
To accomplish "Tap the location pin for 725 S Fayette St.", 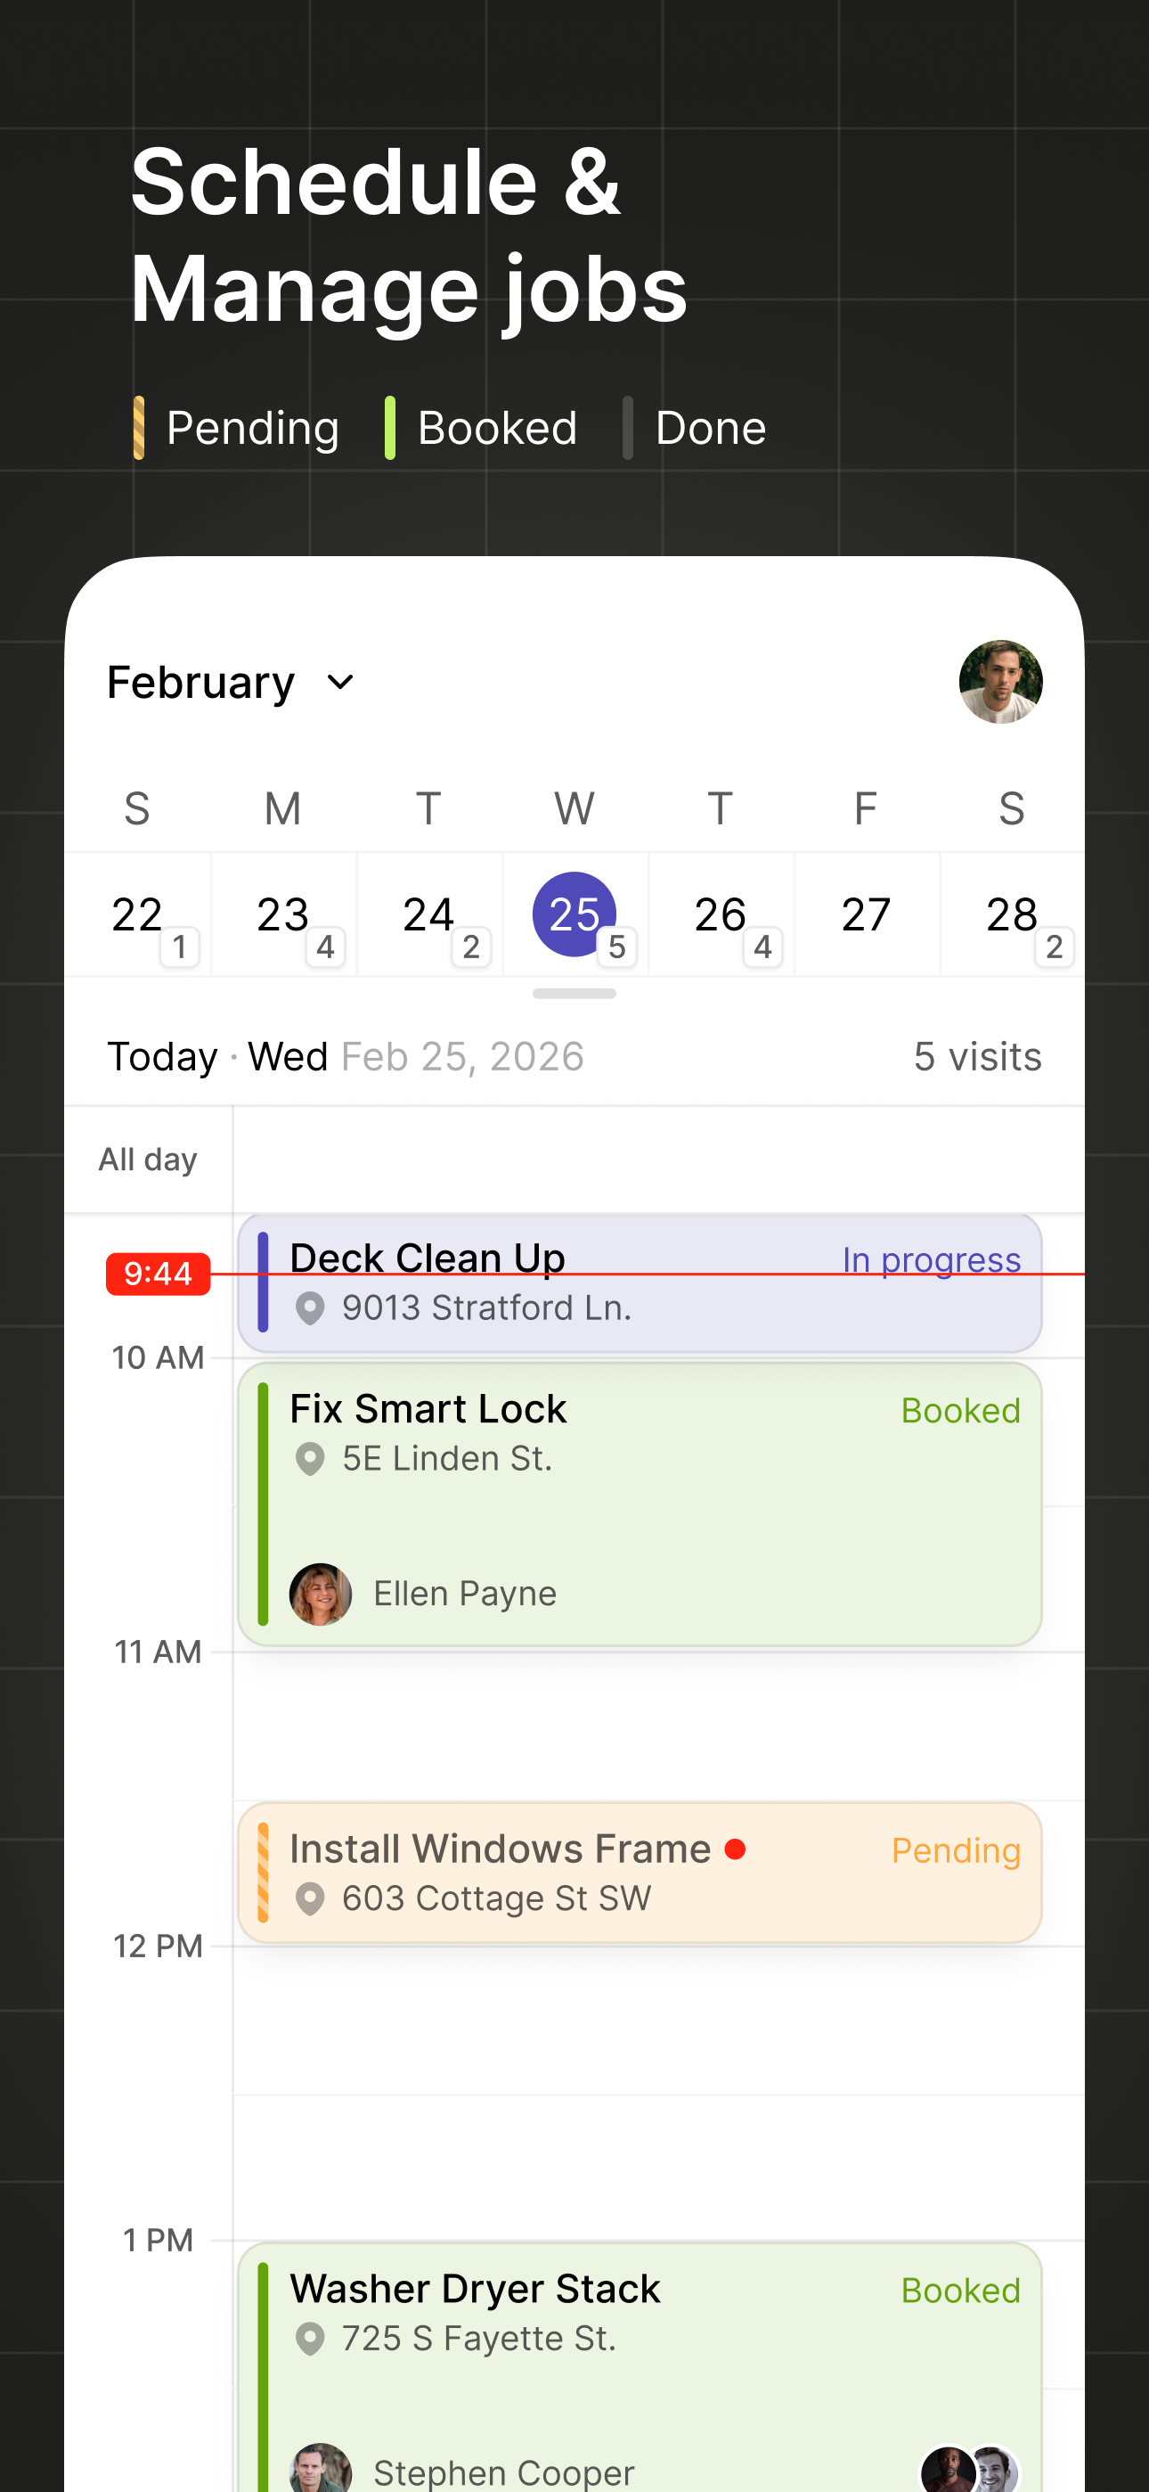I will pos(309,2340).
